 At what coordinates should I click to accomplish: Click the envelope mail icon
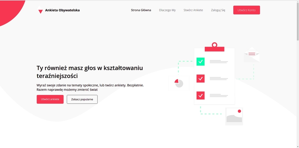tap(252, 55)
